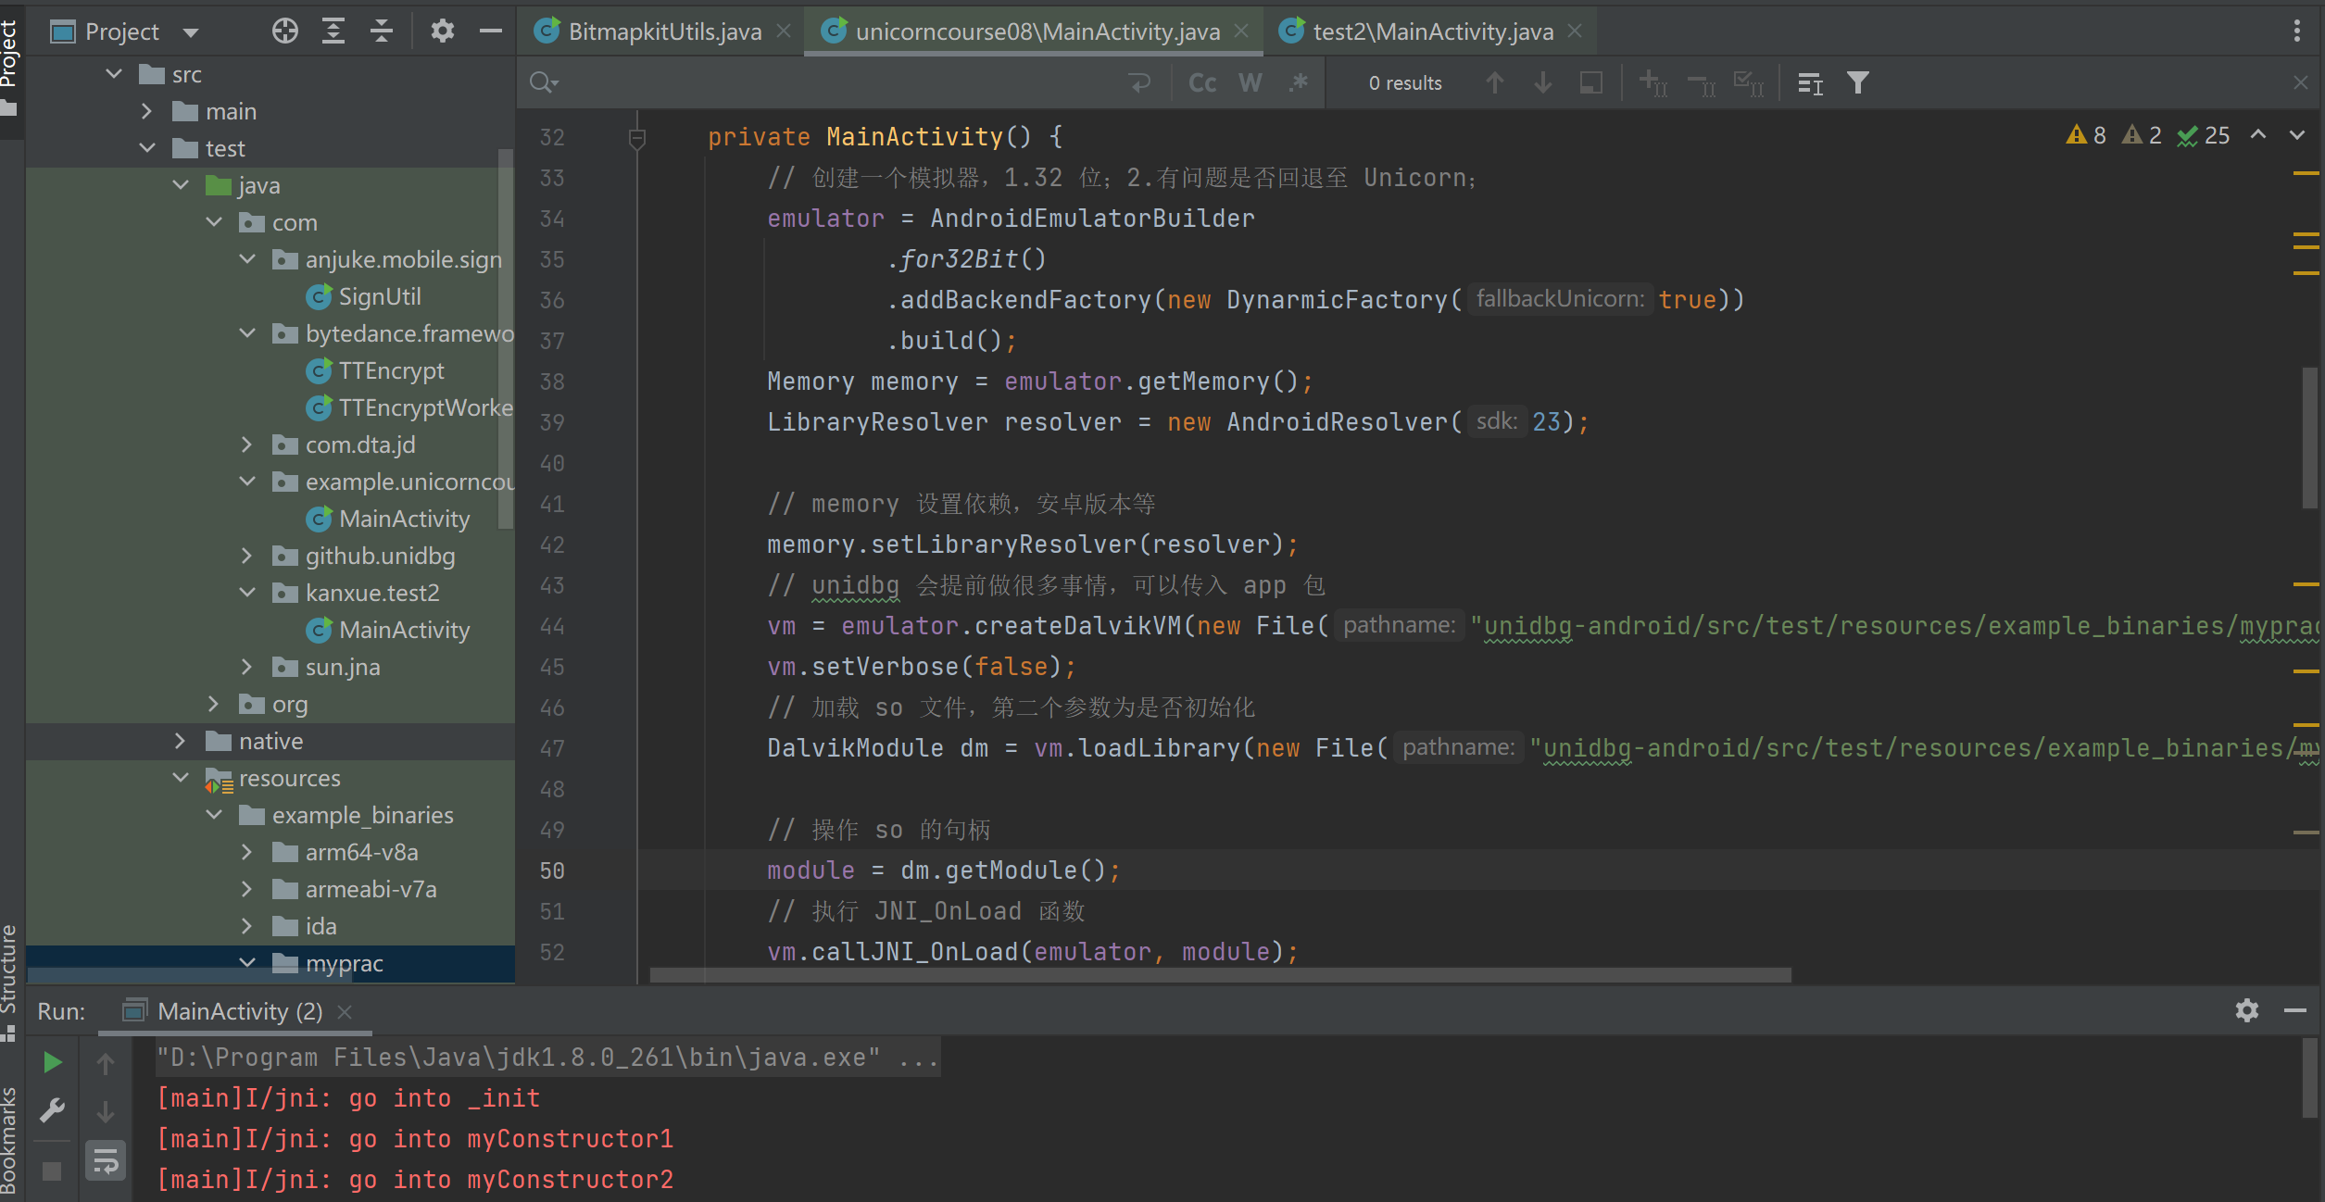Close the test2\MainActivity.java tab
This screenshot has width=2325, height=1202.
point(1575,31)
